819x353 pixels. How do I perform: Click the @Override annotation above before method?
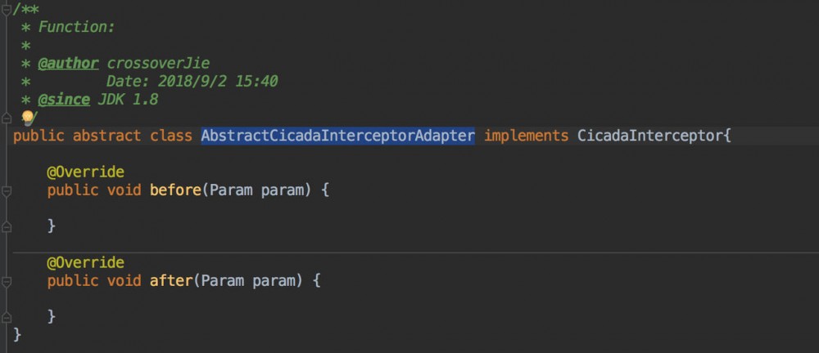tap(85, 172)
